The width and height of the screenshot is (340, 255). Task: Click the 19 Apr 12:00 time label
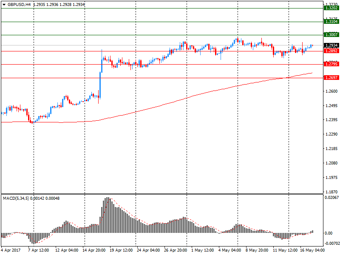[121, 250]
